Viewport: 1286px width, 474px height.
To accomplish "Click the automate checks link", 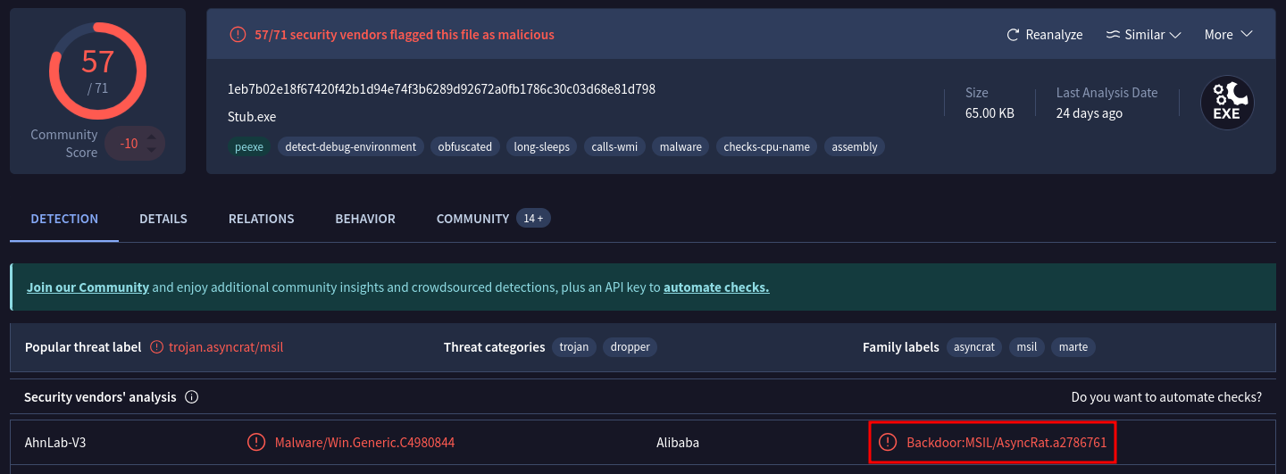I will coord(716,287).
